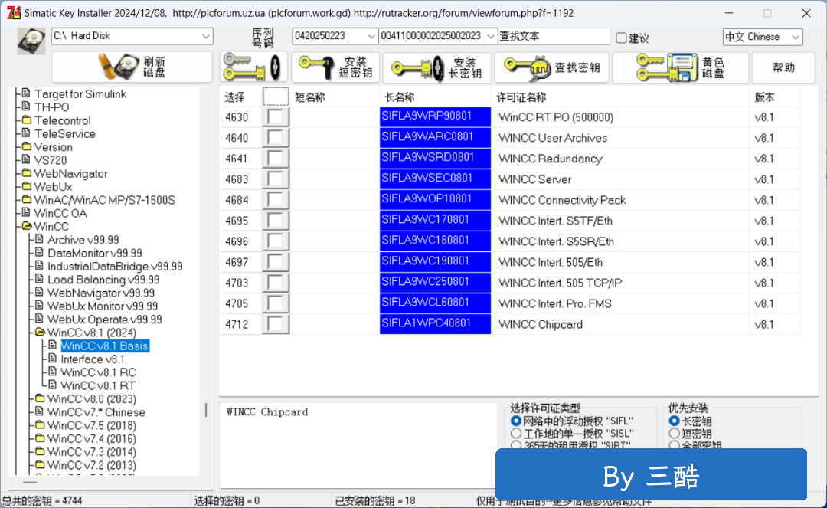Click the VS720 document icon
Viewport: 827px width, 508px height.
pos(26,159)
